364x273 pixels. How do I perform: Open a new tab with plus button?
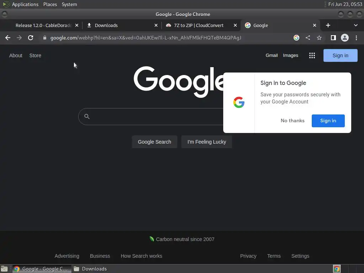click(328, 25)
